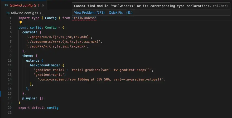Open Quick Fix link in hover popup
Viewport: 232px width, 118px height.
(x=120, y=13)
